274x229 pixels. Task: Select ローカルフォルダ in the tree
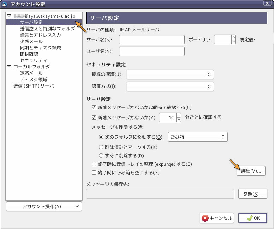tap(31, 67)
